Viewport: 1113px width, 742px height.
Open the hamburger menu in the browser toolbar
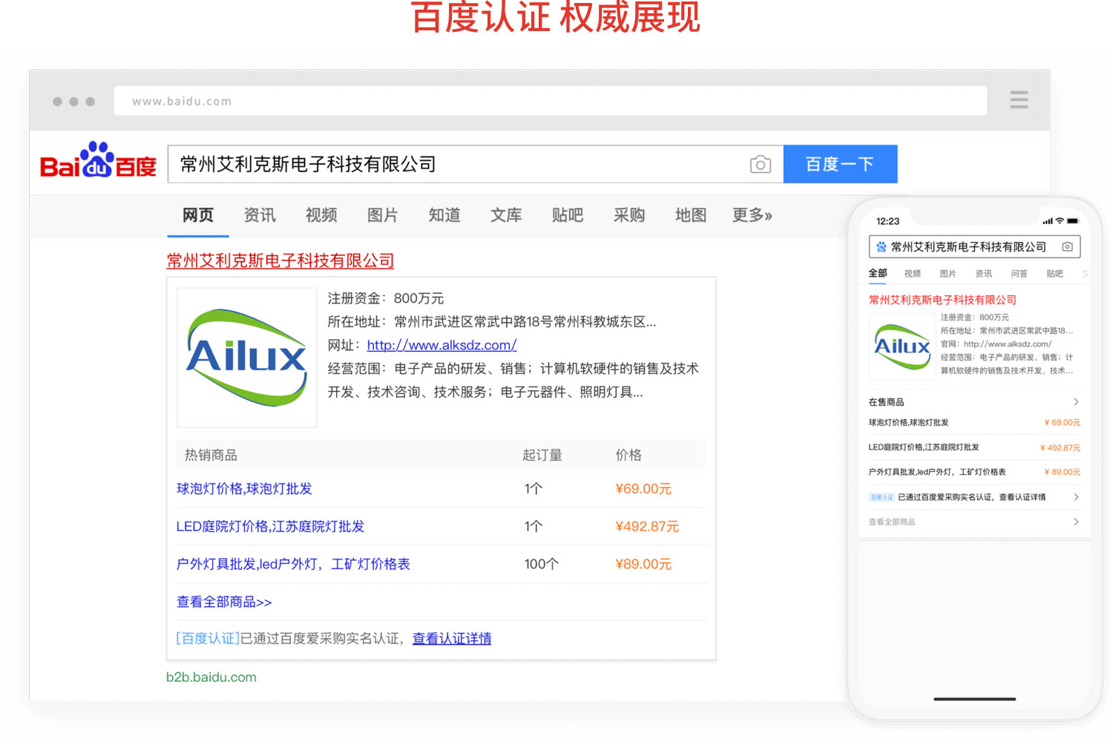coord(1019,99)
